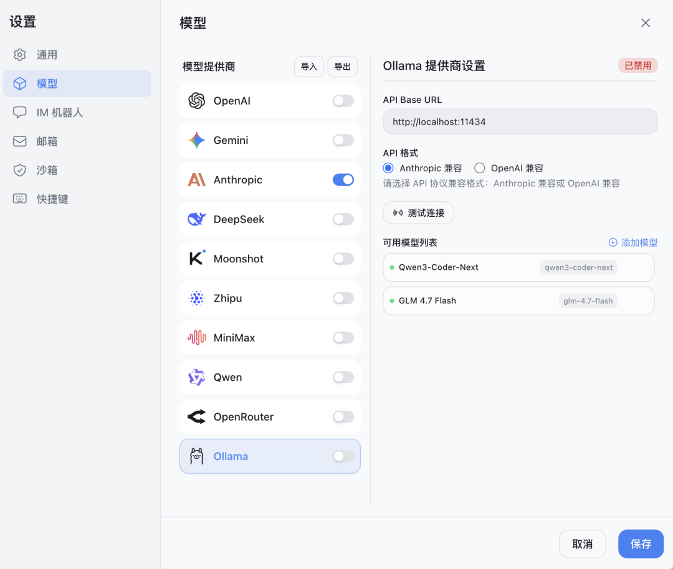Click the signal icon in 测试连接 button
This screenshot has width=673, height=569.
click(x=398, y=213)
